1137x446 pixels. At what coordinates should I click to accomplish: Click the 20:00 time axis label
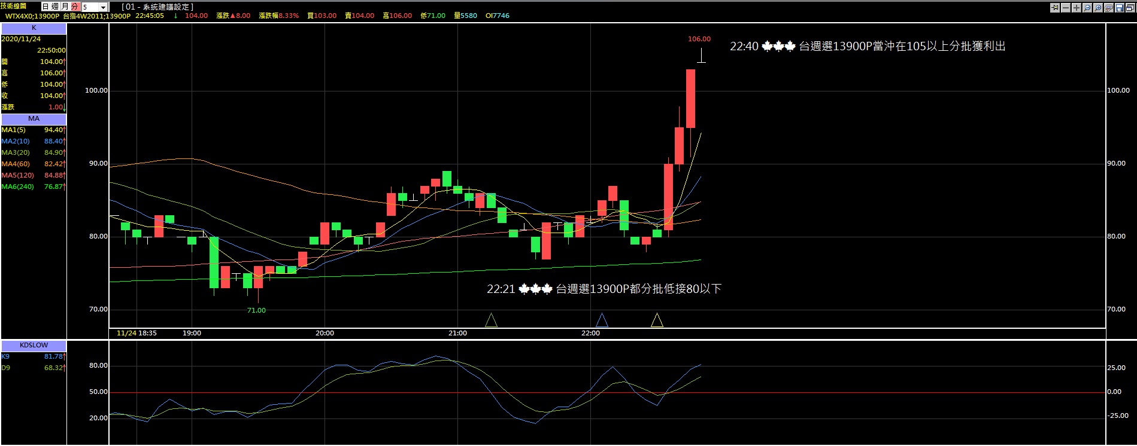click(325, 333)
